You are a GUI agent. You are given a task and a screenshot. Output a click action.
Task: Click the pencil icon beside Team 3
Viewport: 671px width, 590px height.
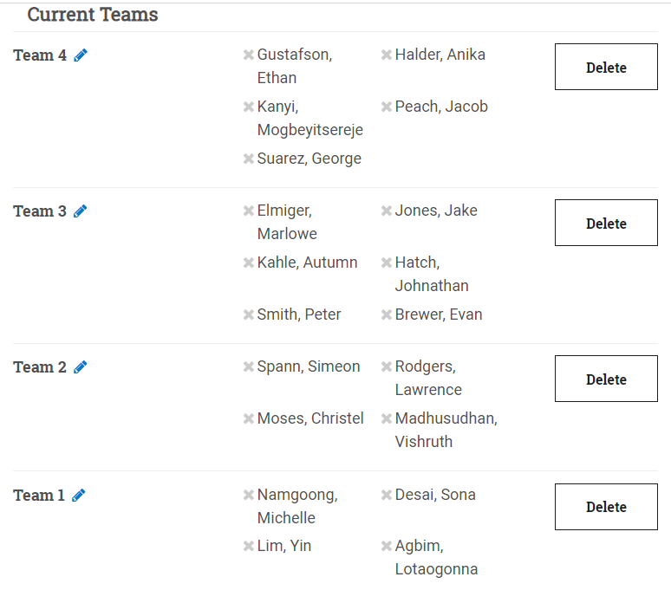pos(81,211)
